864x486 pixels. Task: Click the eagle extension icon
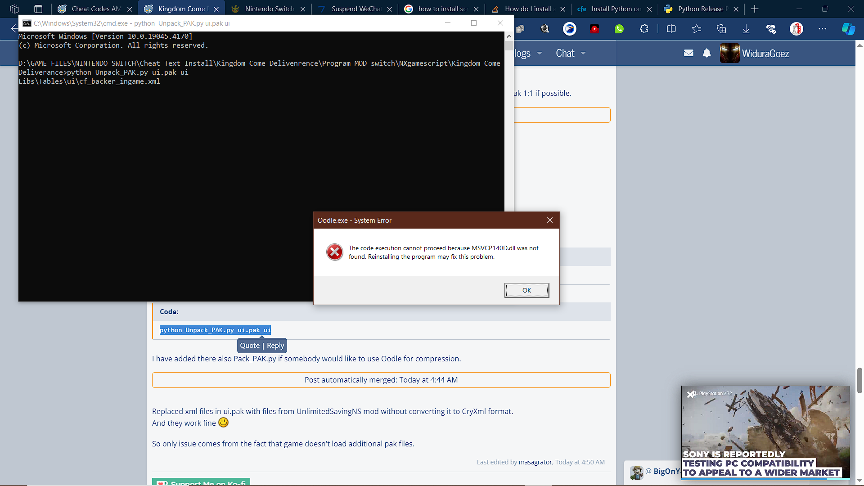pyautogui.click(x=570, y=29)
